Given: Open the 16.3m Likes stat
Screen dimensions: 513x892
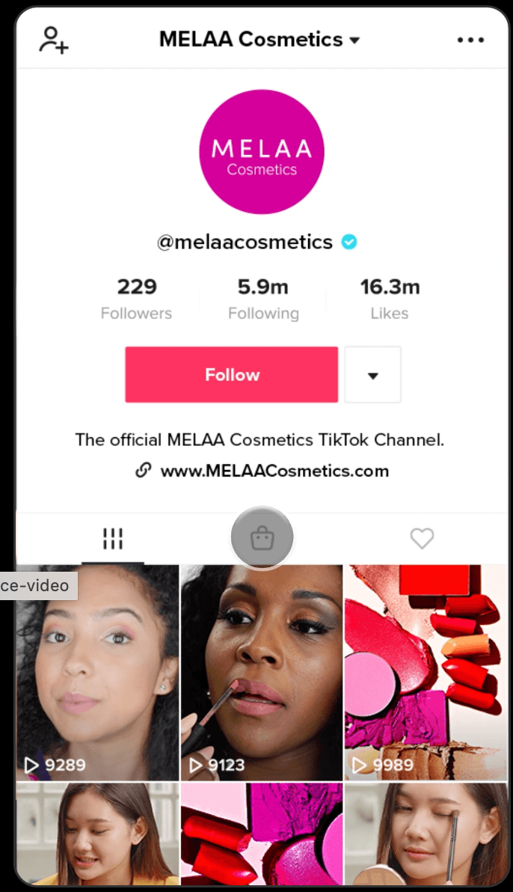Looking at the screenshot, I should pyautogui.click(x=390, y=299).
